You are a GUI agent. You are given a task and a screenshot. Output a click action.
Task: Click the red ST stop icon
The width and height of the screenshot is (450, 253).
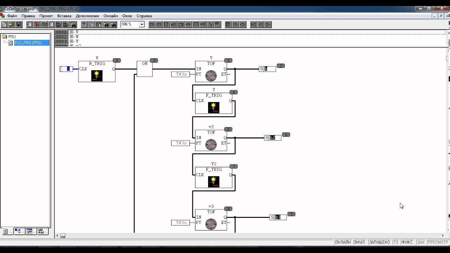(37, 24)
